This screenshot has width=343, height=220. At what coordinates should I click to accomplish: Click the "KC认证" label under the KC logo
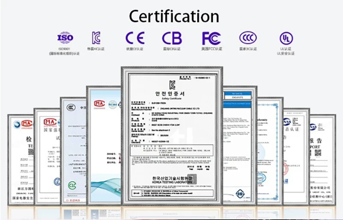(96, 49)
